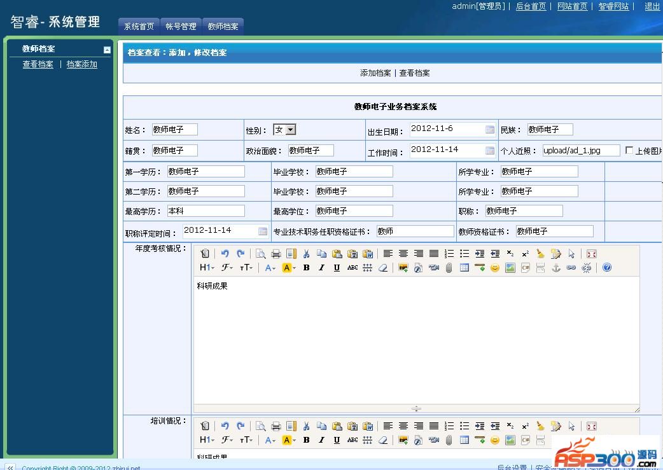
Task: Open the 系统首页 tab
Action: click(139, 27)
